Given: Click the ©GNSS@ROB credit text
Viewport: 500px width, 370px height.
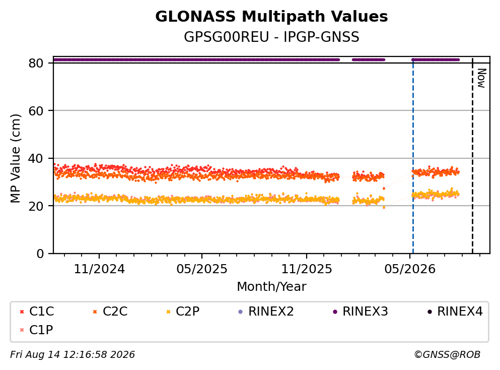Looking at the screenshot, I should coord(447,355).
